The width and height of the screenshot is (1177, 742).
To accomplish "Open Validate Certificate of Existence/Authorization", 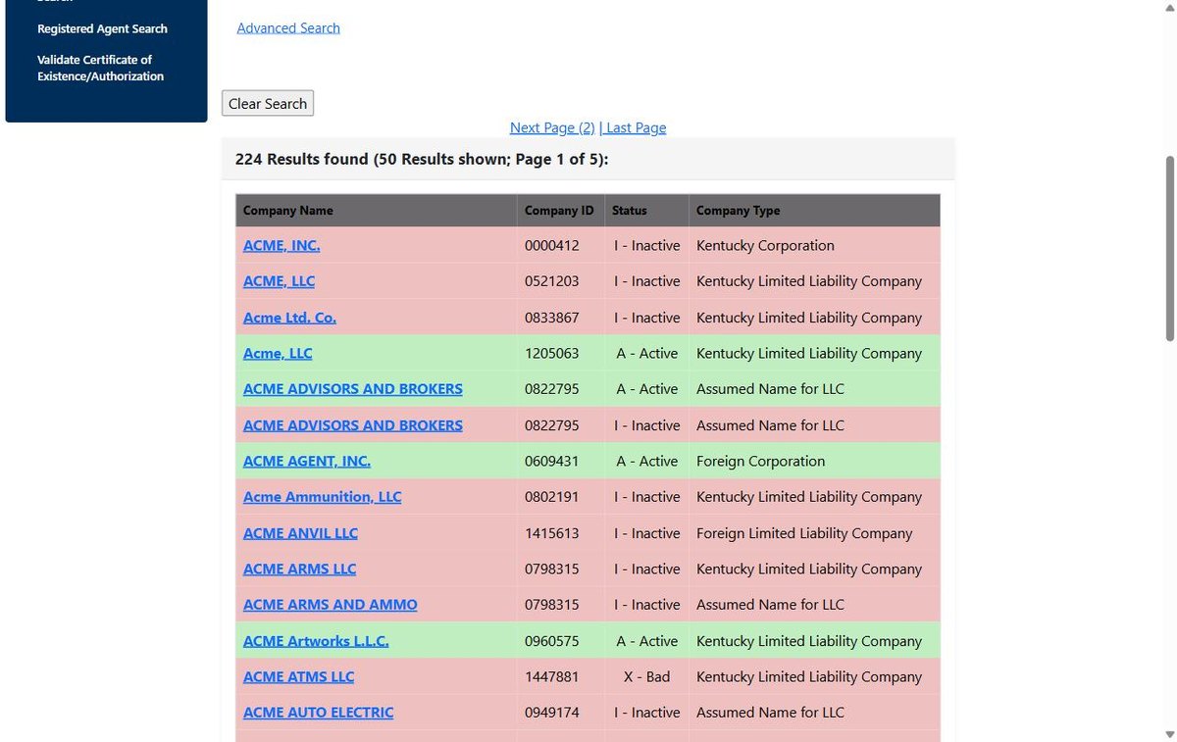I will click(x=100, y=68).
